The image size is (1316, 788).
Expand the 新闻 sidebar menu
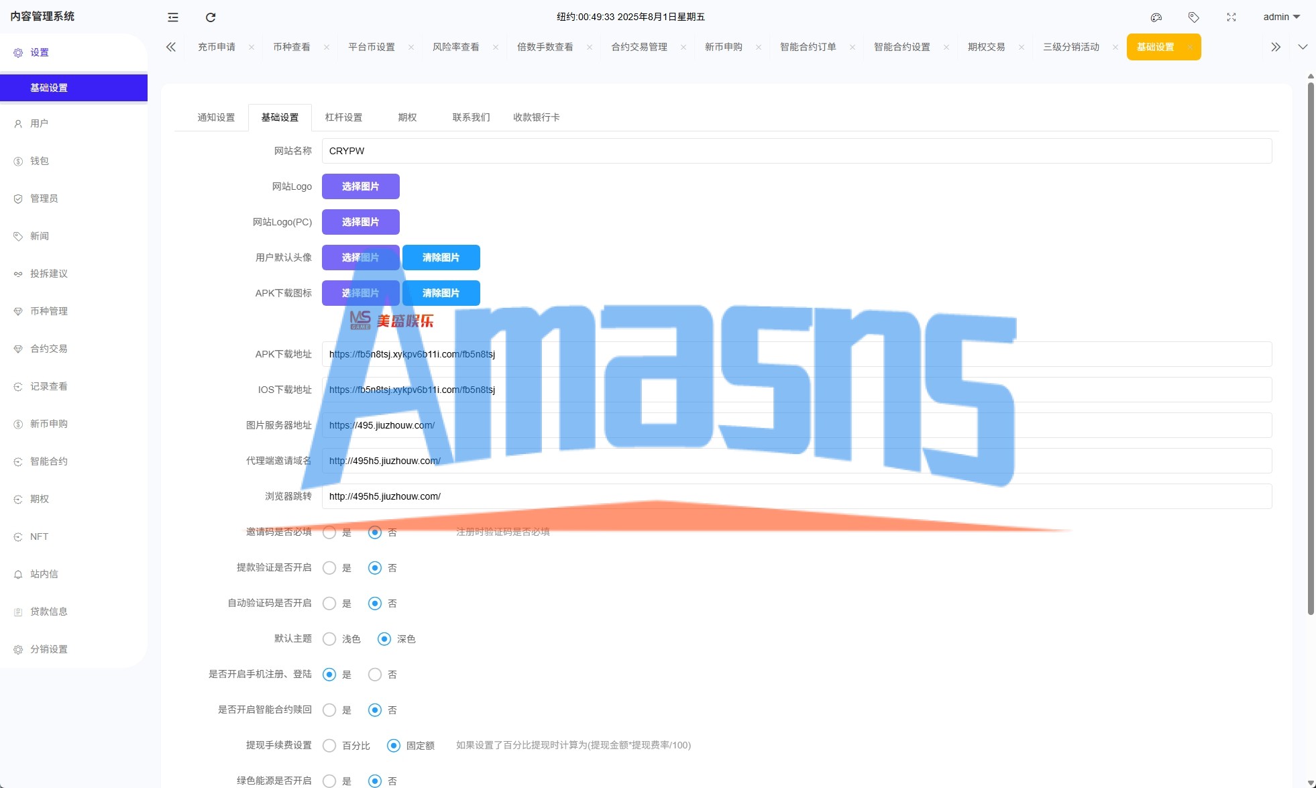pyautogui.click(x=74, y=236)
